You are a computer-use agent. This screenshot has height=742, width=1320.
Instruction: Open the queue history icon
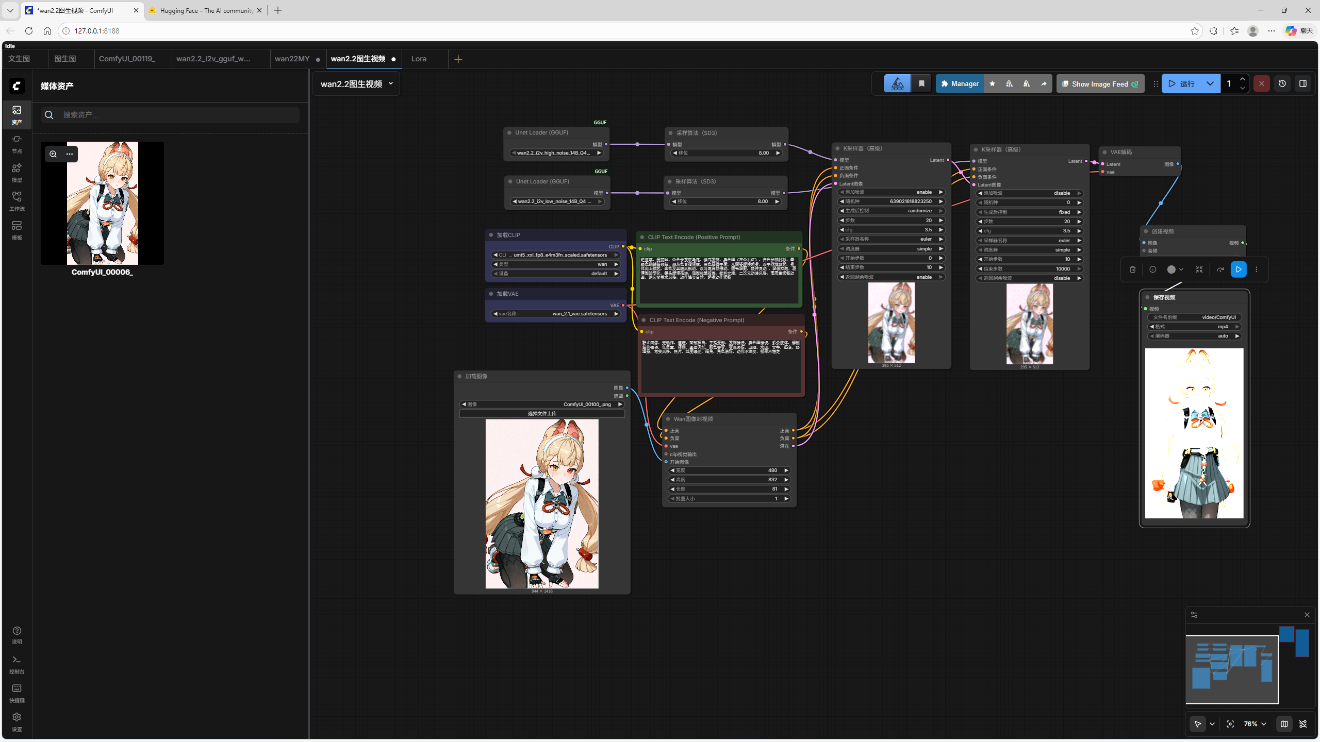point(1282,83)
